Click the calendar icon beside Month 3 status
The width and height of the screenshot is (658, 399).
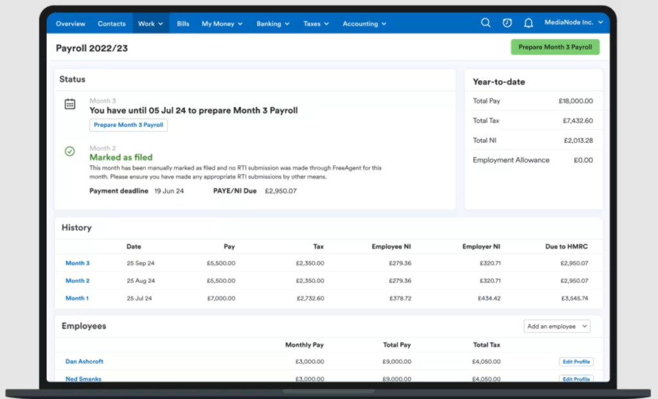click(x=70, y=103)
